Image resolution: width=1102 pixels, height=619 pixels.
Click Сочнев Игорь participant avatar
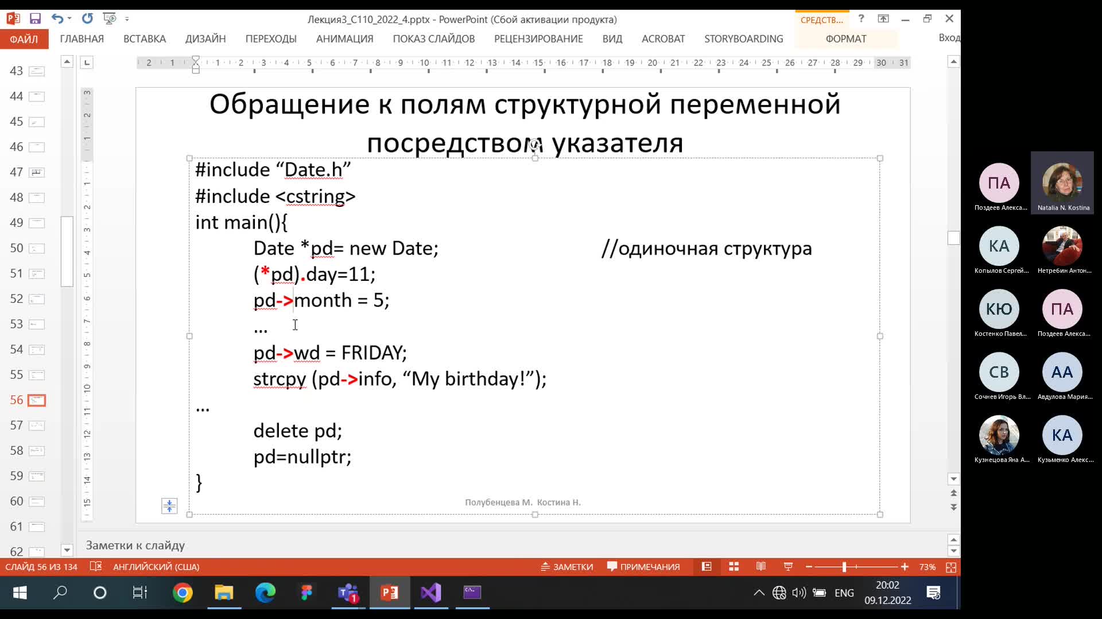tap(999, 372)
